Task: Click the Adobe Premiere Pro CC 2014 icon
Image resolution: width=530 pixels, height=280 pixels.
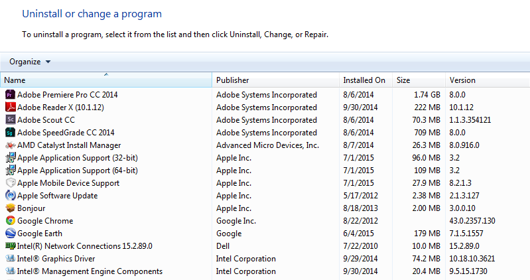Action: [11, 95]
